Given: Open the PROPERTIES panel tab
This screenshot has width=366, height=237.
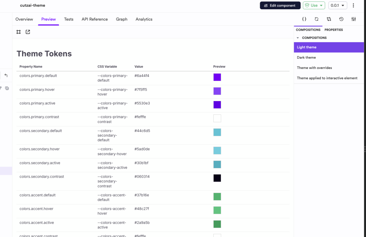Looking at the screenshot, I should coord(333,30).
